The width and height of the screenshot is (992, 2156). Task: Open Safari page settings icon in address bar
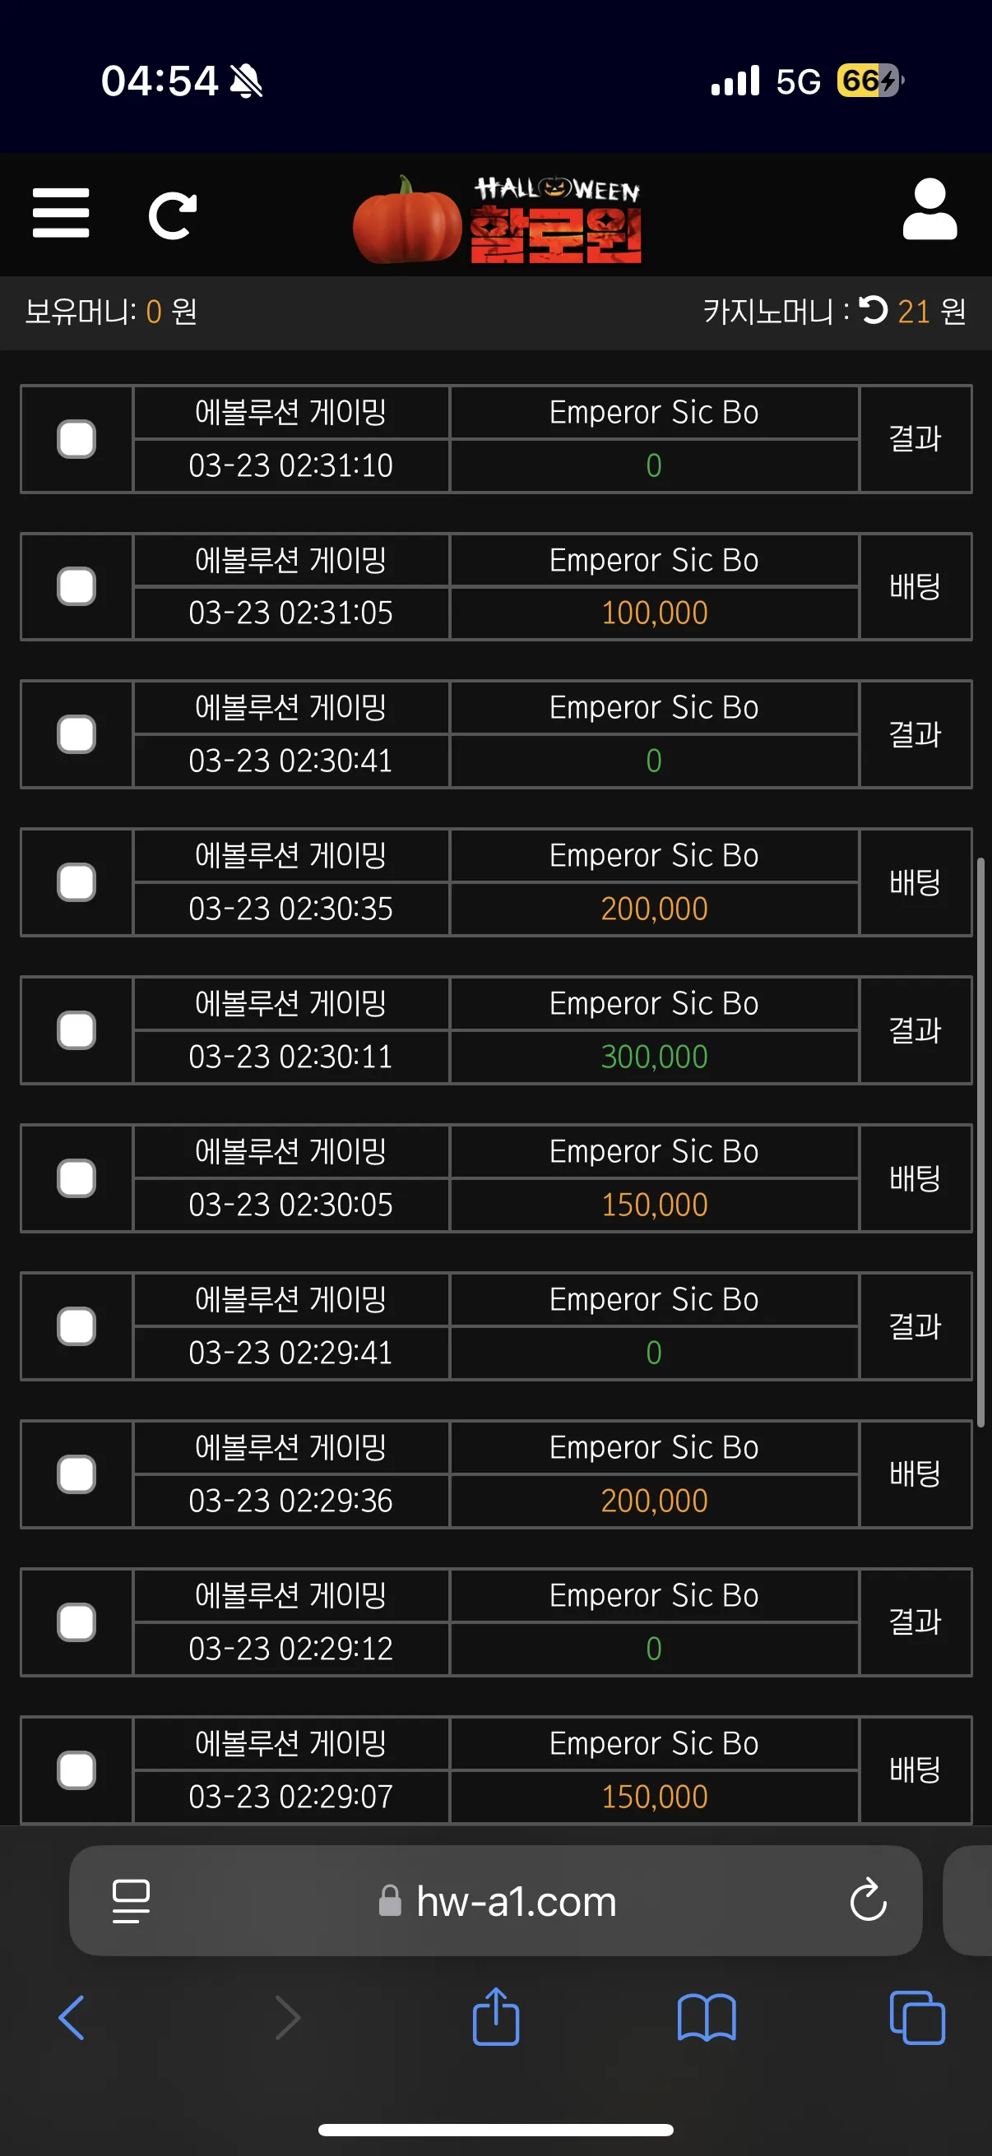(131, 1901)
